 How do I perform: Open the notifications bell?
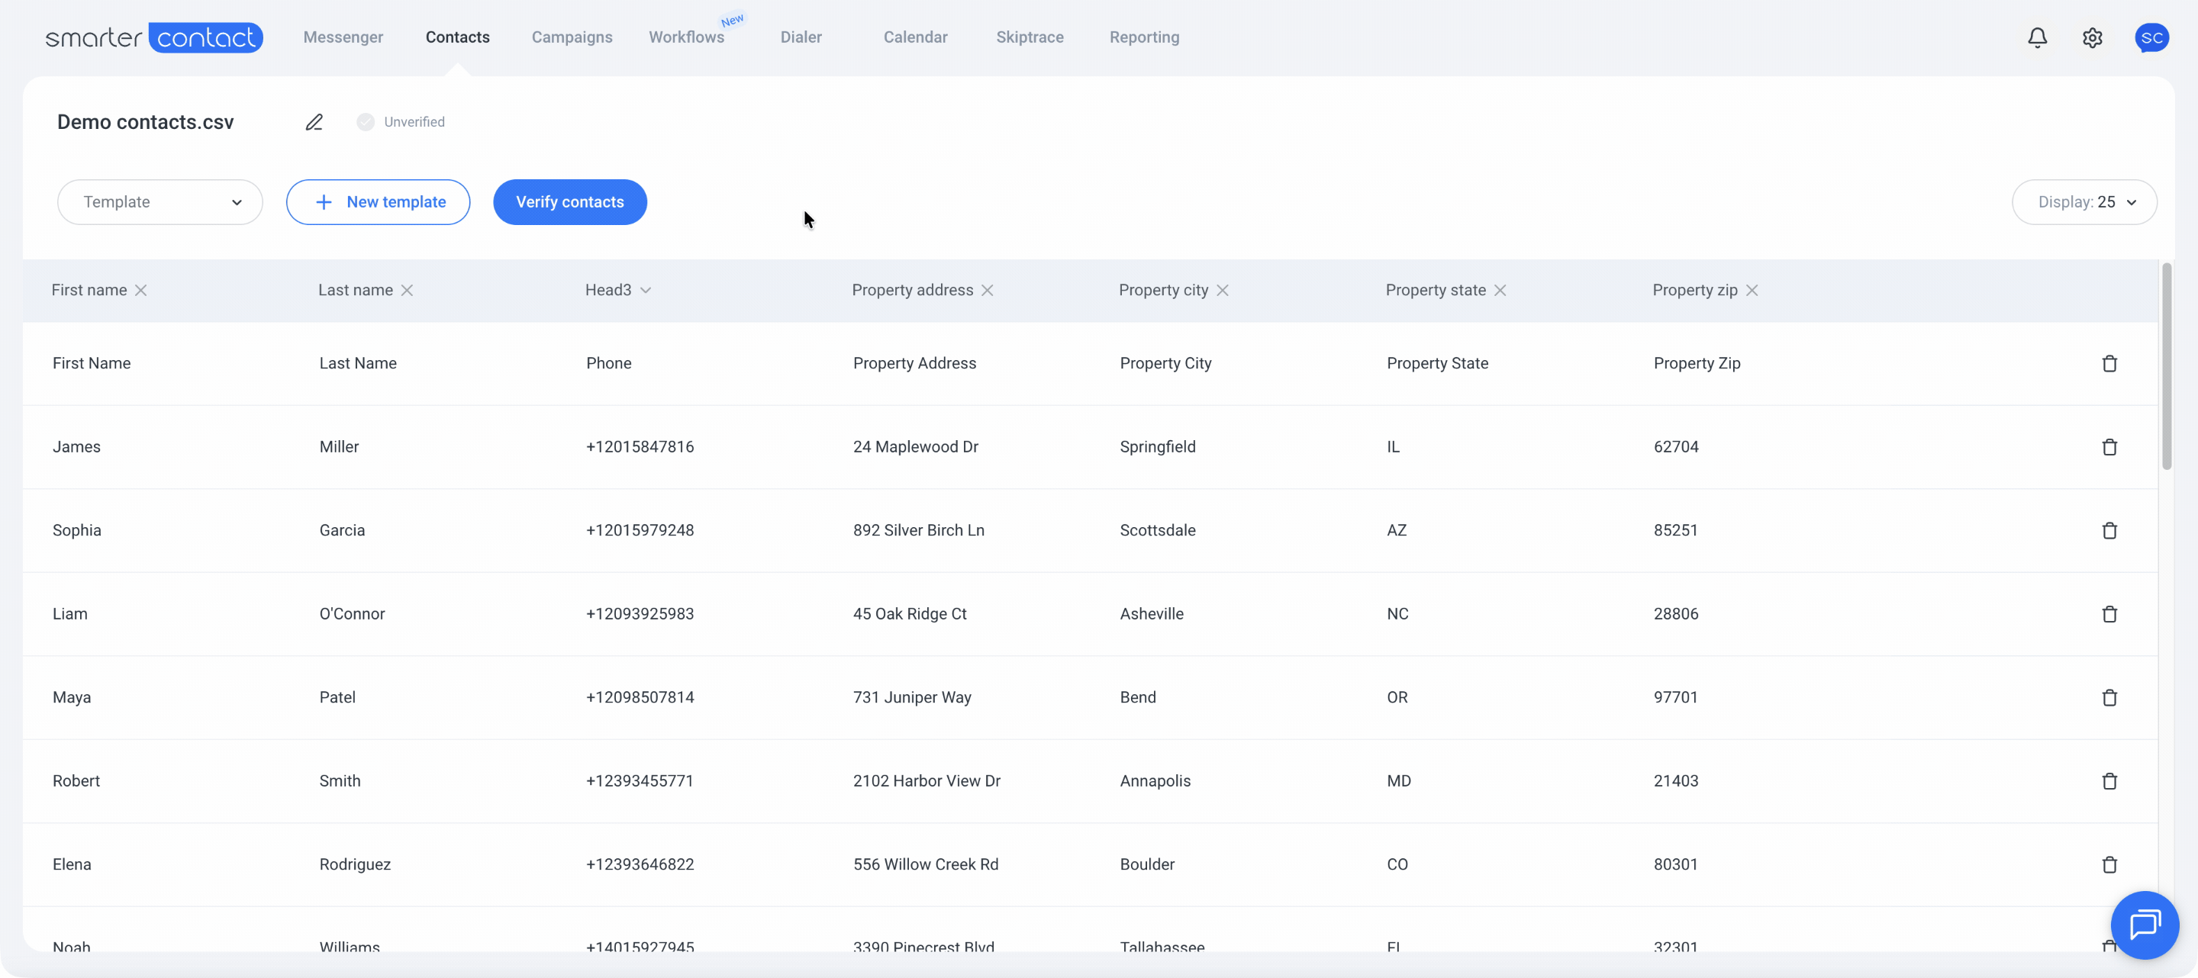2037,37
